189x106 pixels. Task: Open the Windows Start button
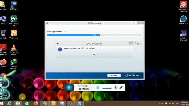(x=2, y=103)
